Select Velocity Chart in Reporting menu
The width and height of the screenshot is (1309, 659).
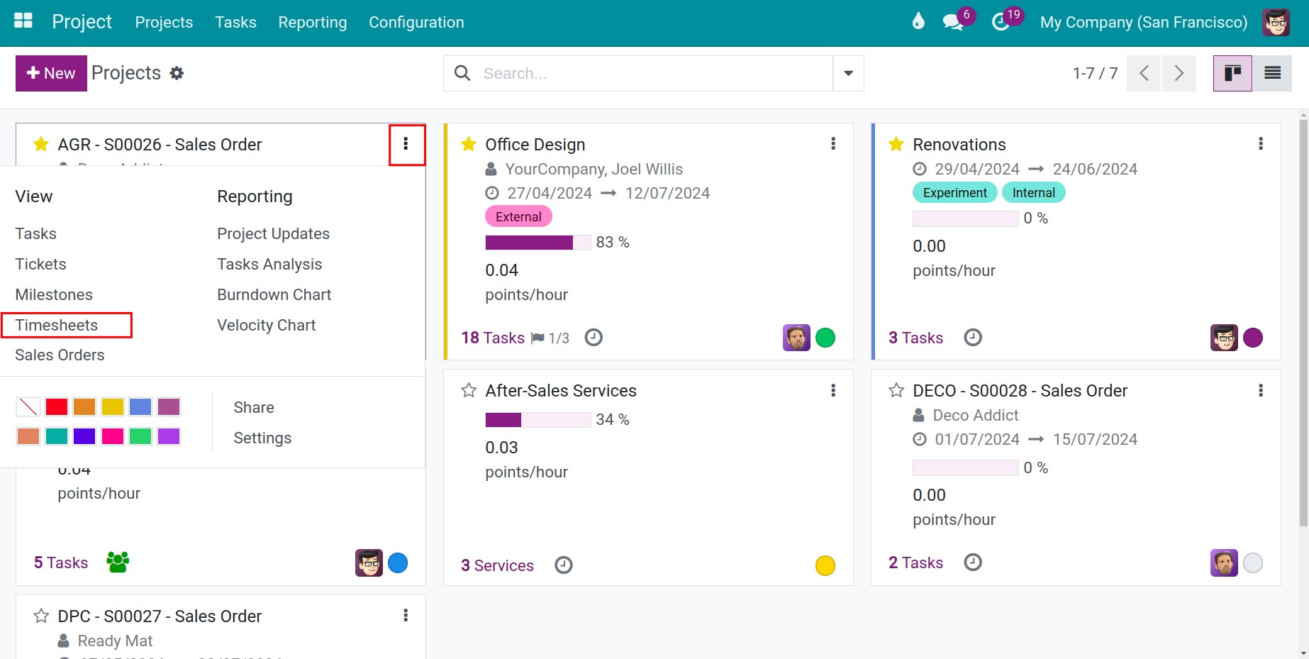[x=267, y=325]
